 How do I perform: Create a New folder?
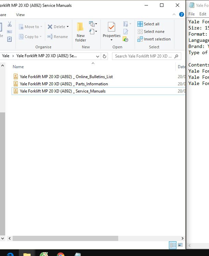[x=81, y=32]
